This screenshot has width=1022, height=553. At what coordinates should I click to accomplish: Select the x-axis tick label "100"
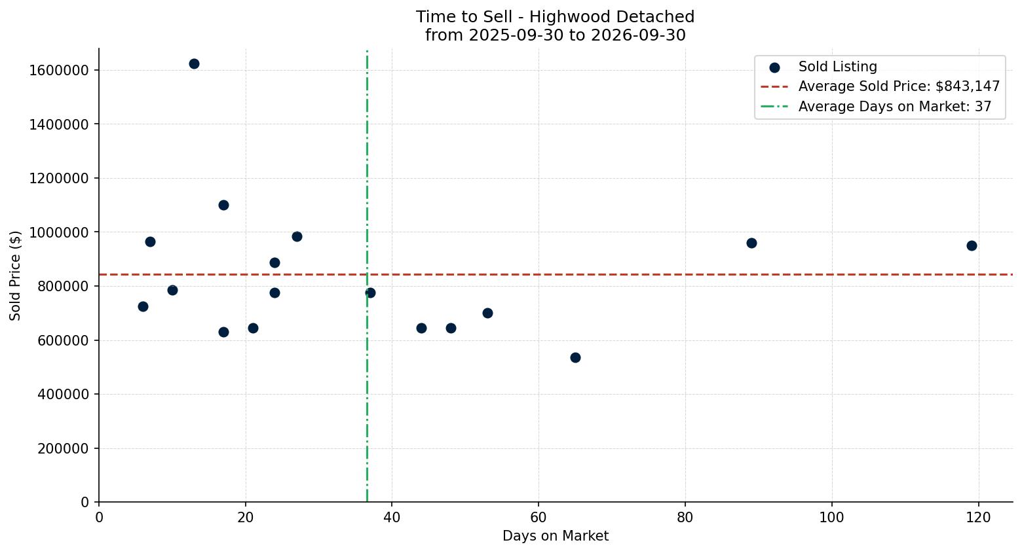pos(832,517)
